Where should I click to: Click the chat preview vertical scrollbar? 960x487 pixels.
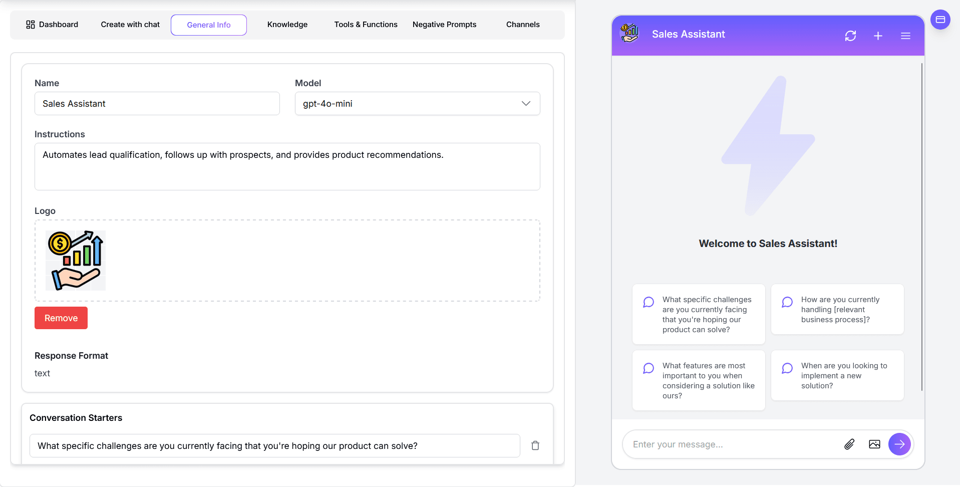click(x=921, y=226)
